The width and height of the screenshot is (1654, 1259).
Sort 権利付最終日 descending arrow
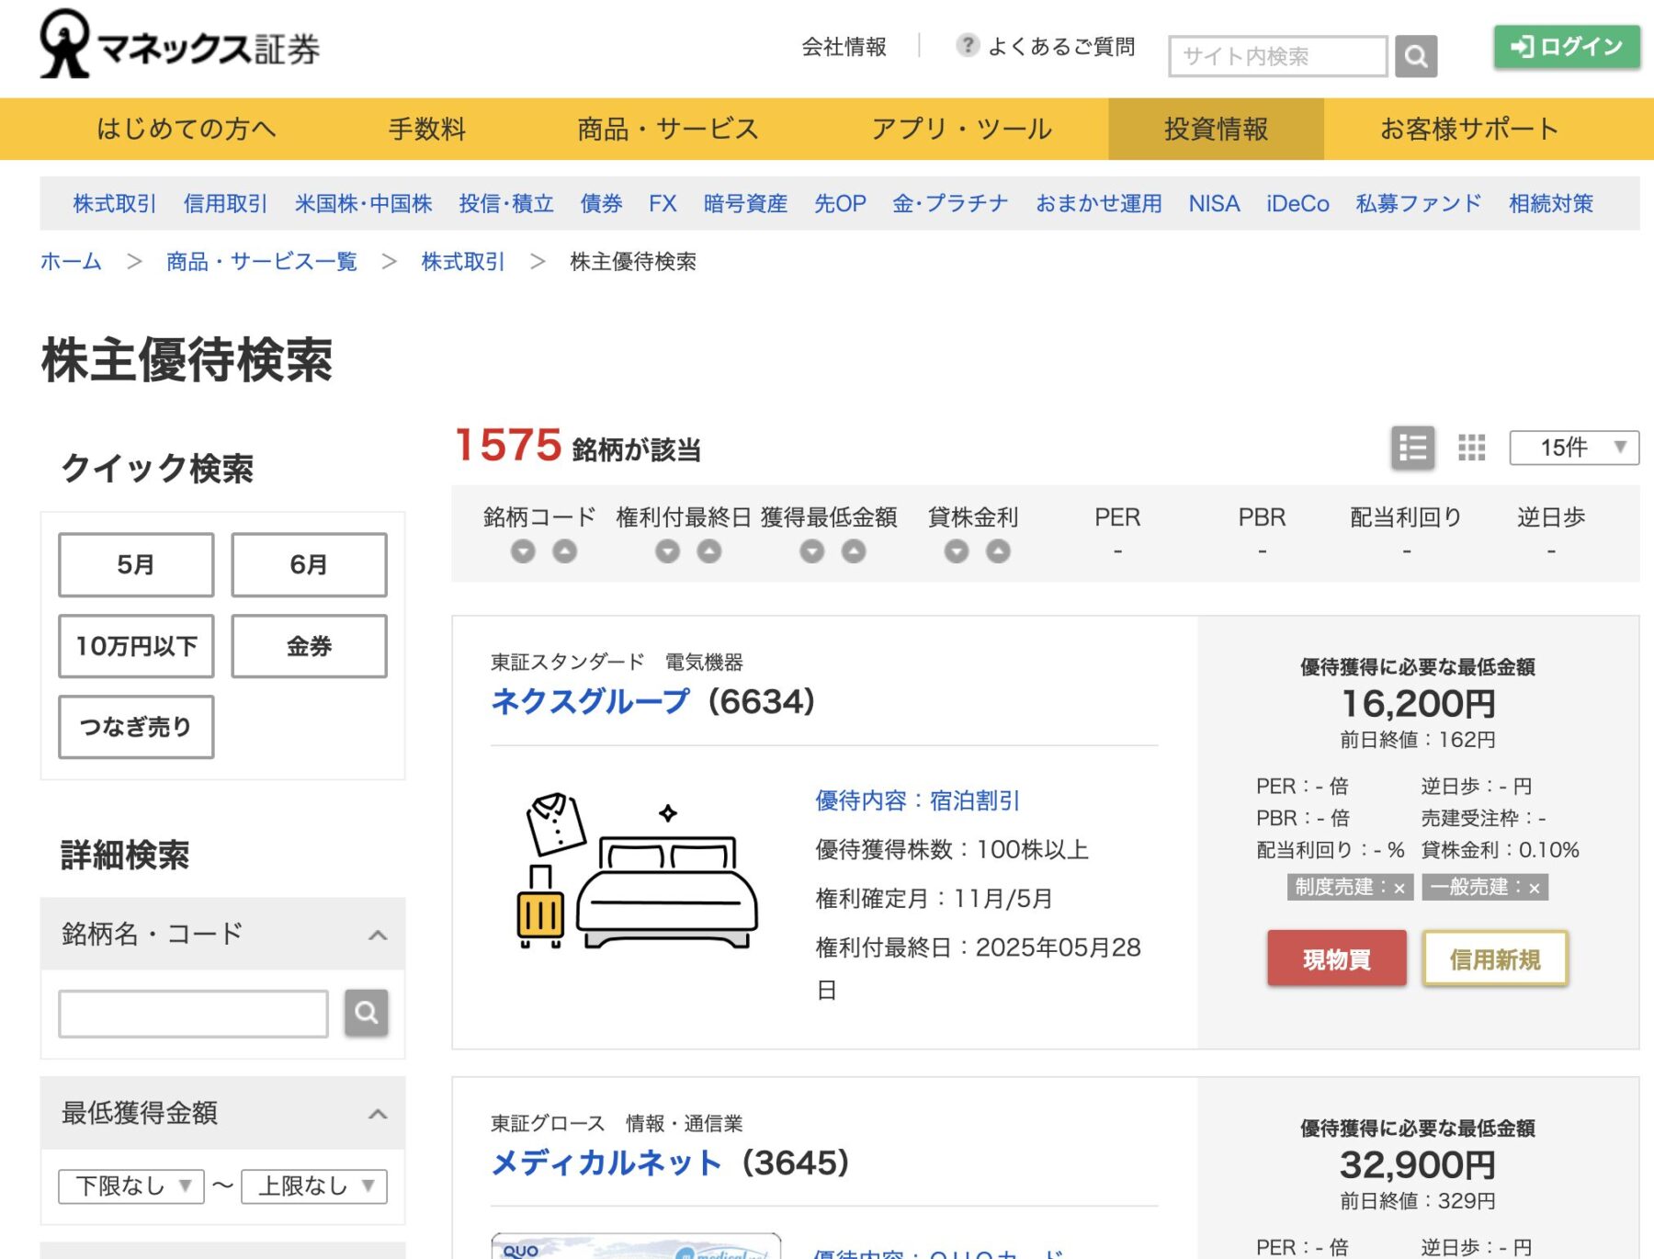click(667, 551)
